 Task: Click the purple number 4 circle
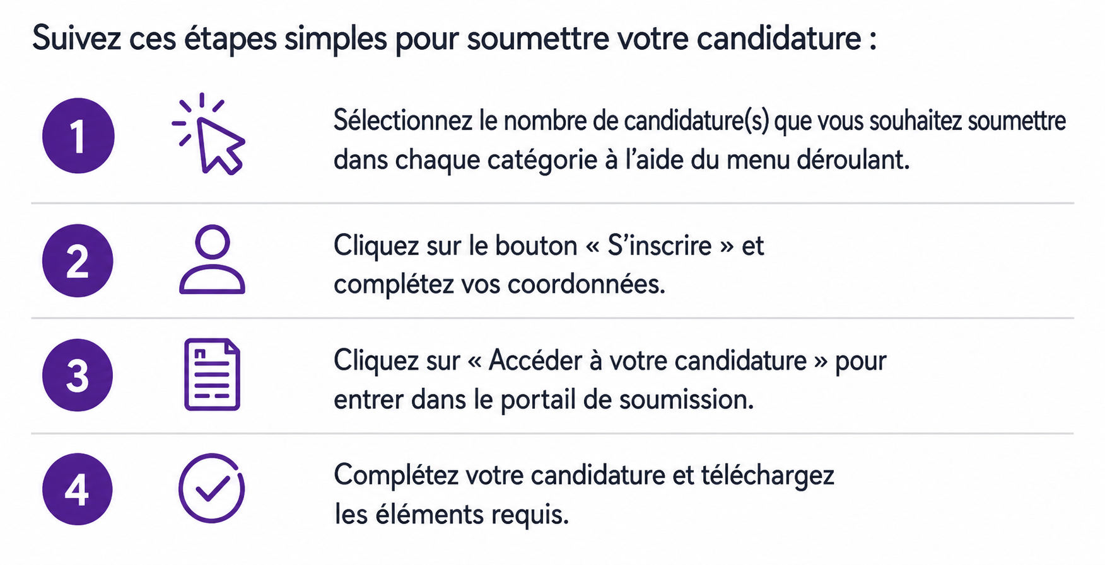click(78, 489)
